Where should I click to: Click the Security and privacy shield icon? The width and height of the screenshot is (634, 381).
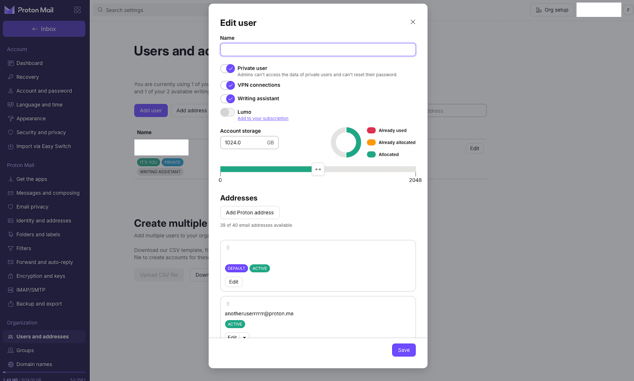11,133
